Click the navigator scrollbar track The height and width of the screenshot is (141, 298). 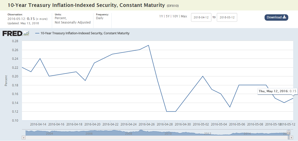click(153, 137)
